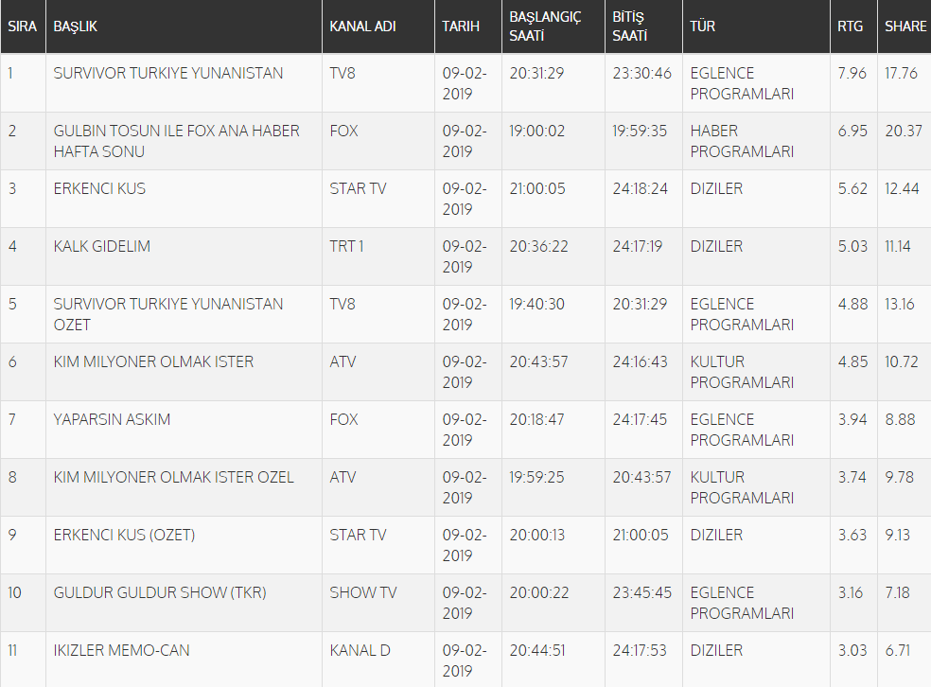
Task: Click the BAŞLIK column header
Action: pos(76,26)
